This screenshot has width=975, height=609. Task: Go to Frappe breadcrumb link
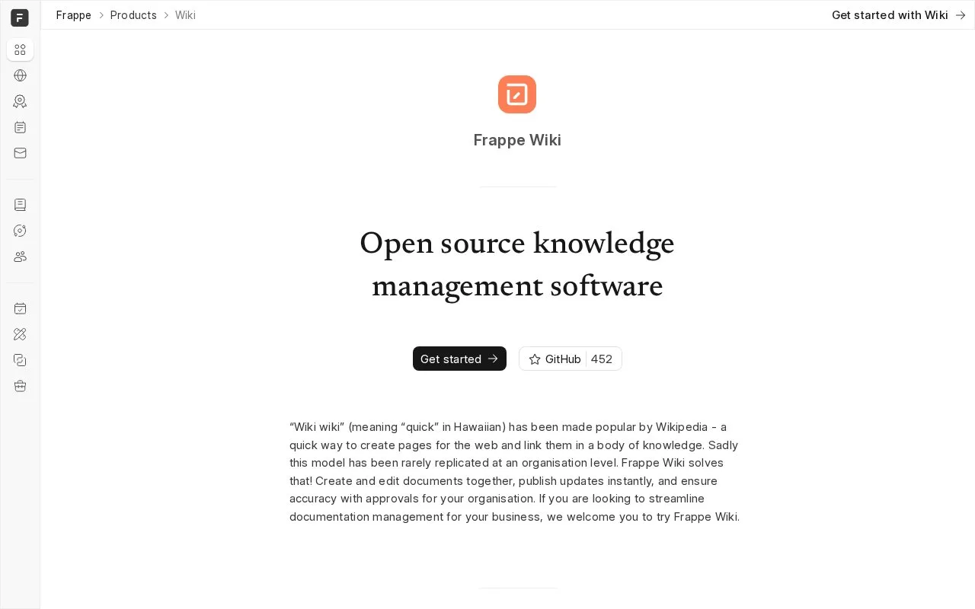pos(74,15)
